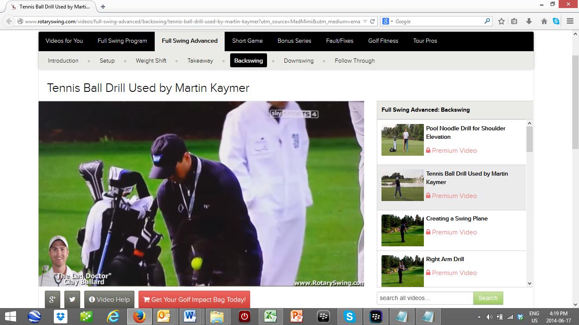The image size is (579, 325).
Task: Click the search all videos field
Action: coord(425,298)
